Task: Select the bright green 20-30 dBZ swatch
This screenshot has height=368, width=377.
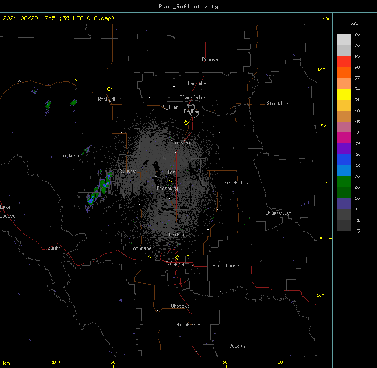Action: [344, 182]
